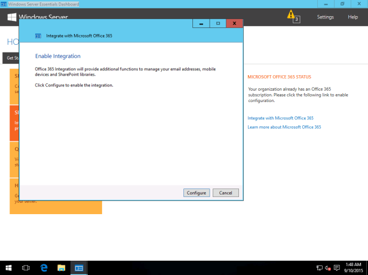The width and height of the screenshot is (368, 275).
Task: Open the Help menu in the header
Action: [352, 17]
